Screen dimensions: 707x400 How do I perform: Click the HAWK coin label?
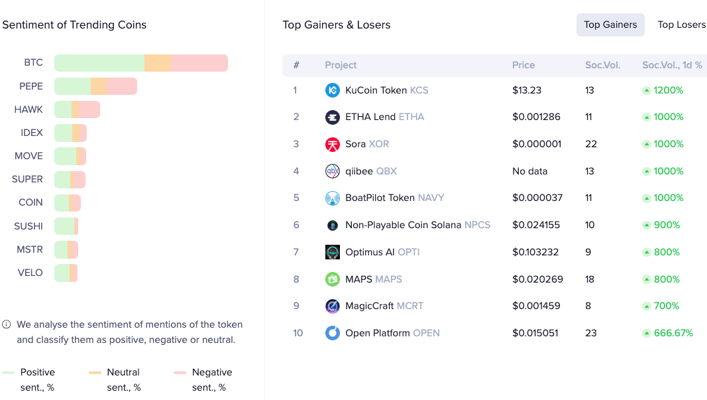coord(28,109)
